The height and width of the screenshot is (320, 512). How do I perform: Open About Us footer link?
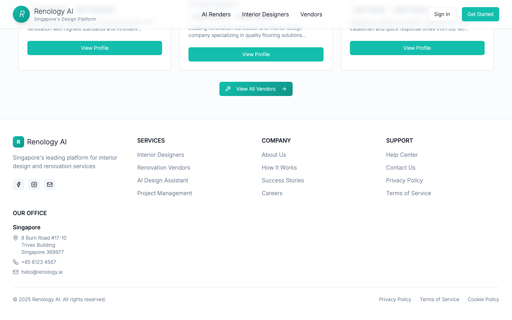tap(274, 155)
